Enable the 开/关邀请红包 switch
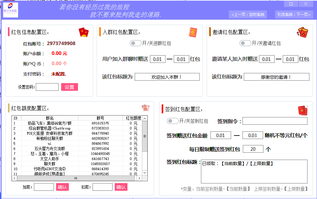 (x=245, y=43)
